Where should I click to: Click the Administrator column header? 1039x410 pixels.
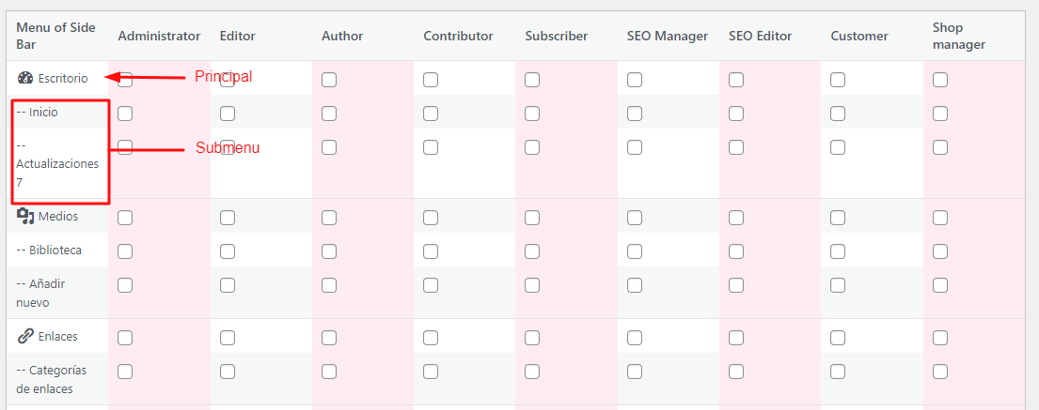click(159, 36)
